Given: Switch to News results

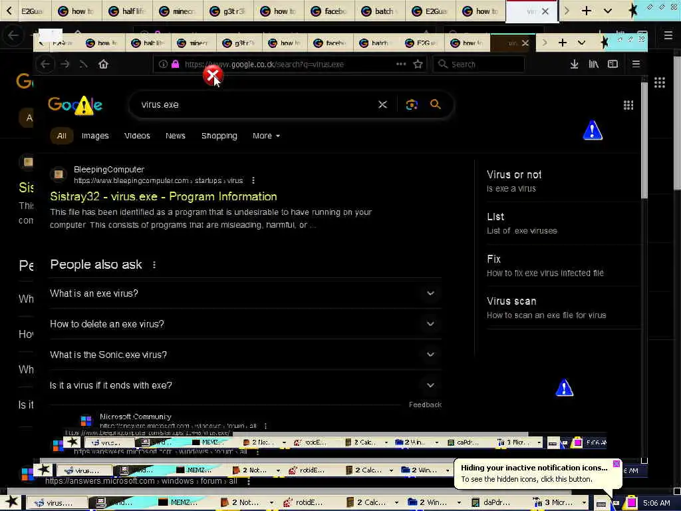Looking at the screenshot, I should click(x=176, y=136).
